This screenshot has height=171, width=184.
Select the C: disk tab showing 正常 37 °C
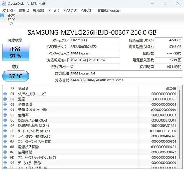pos(11,19)
